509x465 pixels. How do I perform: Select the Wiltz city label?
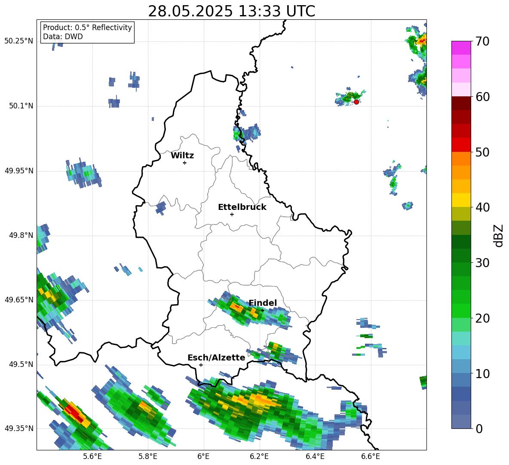(x=182, y=155)
